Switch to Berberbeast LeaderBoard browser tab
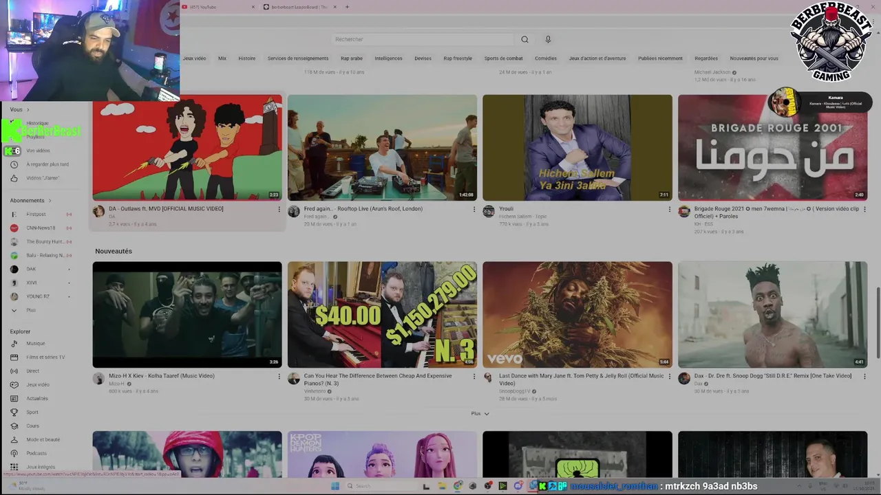The height and width of the screenshot is (495, 881). tap(299, 7)
